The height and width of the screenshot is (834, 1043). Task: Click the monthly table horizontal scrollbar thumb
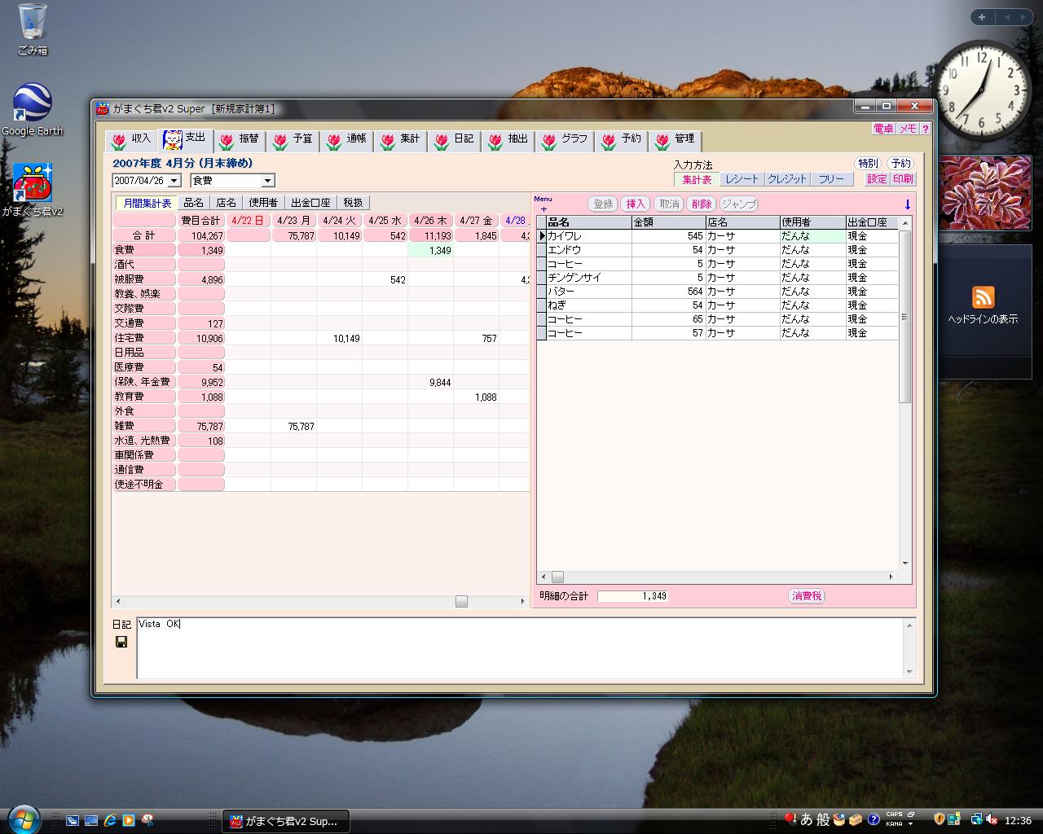(x=461, y=601)
